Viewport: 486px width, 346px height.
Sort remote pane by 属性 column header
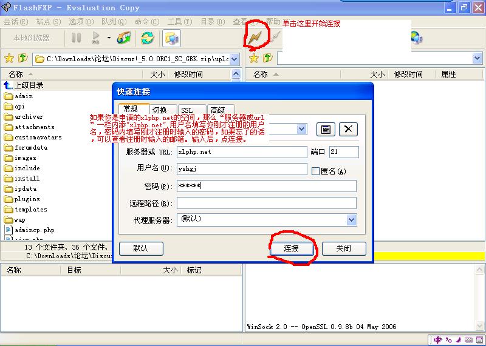click(458, 74)
